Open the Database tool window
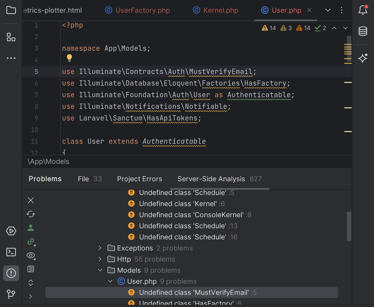This screenshot has height=307, width=374. (x=363, y=31)
